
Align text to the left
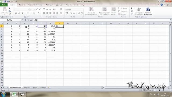click(x=44, y=13)
